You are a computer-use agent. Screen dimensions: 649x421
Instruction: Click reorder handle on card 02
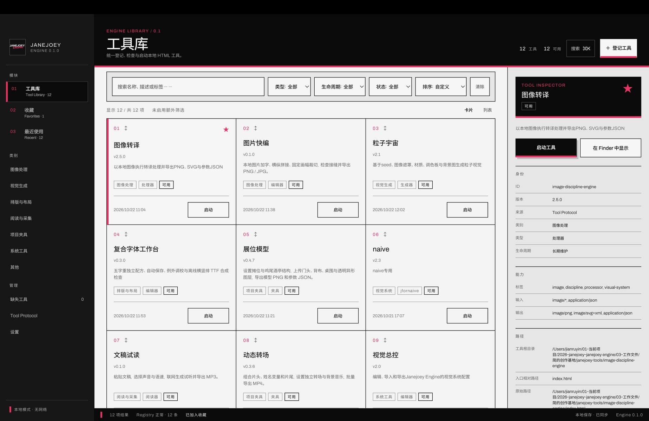pyautogui.click(x=255, y=128)
